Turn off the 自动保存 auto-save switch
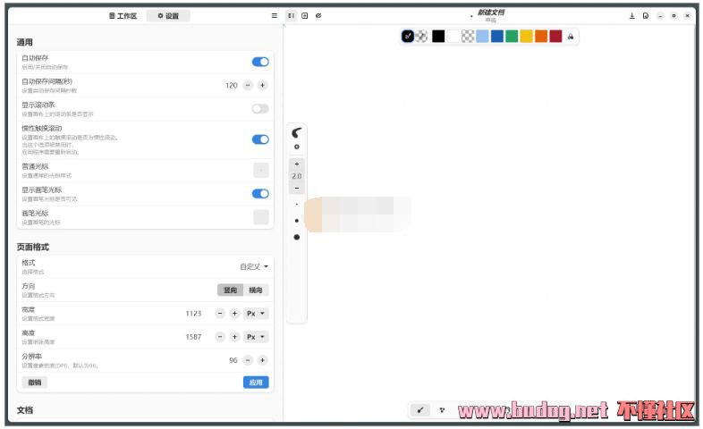Image resolution: width=703 pixels, height=429 pixels. [260, 62]
